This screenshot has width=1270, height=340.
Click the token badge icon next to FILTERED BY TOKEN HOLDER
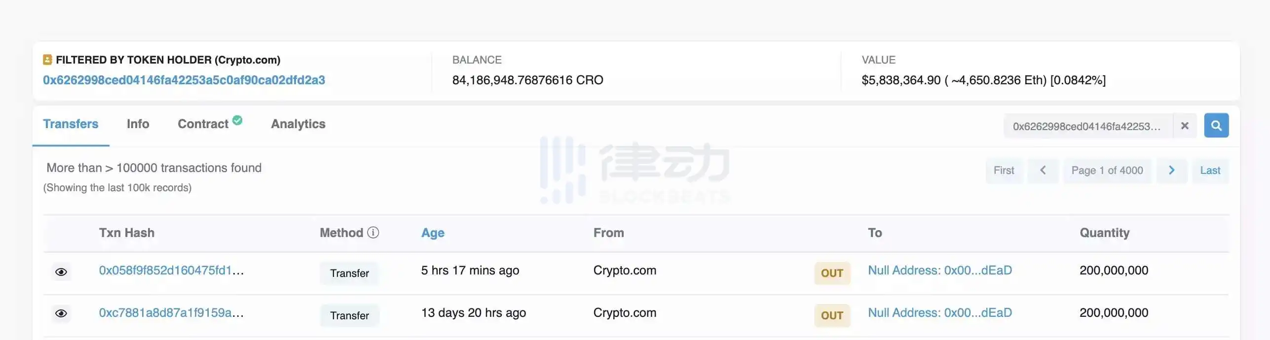(x=46, y=60)
